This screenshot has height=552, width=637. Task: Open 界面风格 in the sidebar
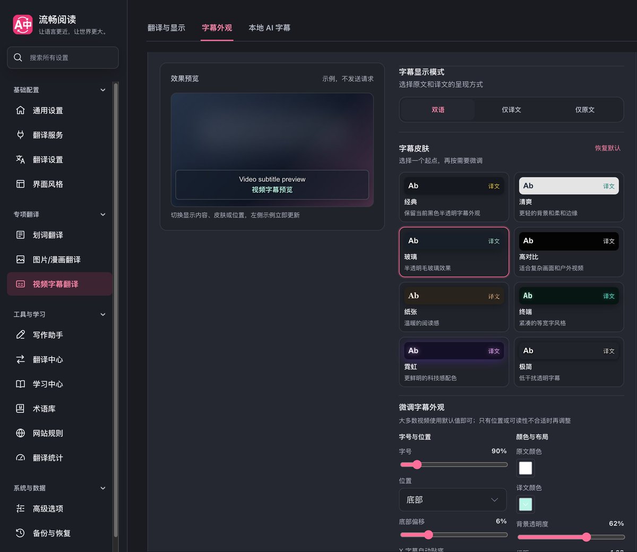point(59,184)
